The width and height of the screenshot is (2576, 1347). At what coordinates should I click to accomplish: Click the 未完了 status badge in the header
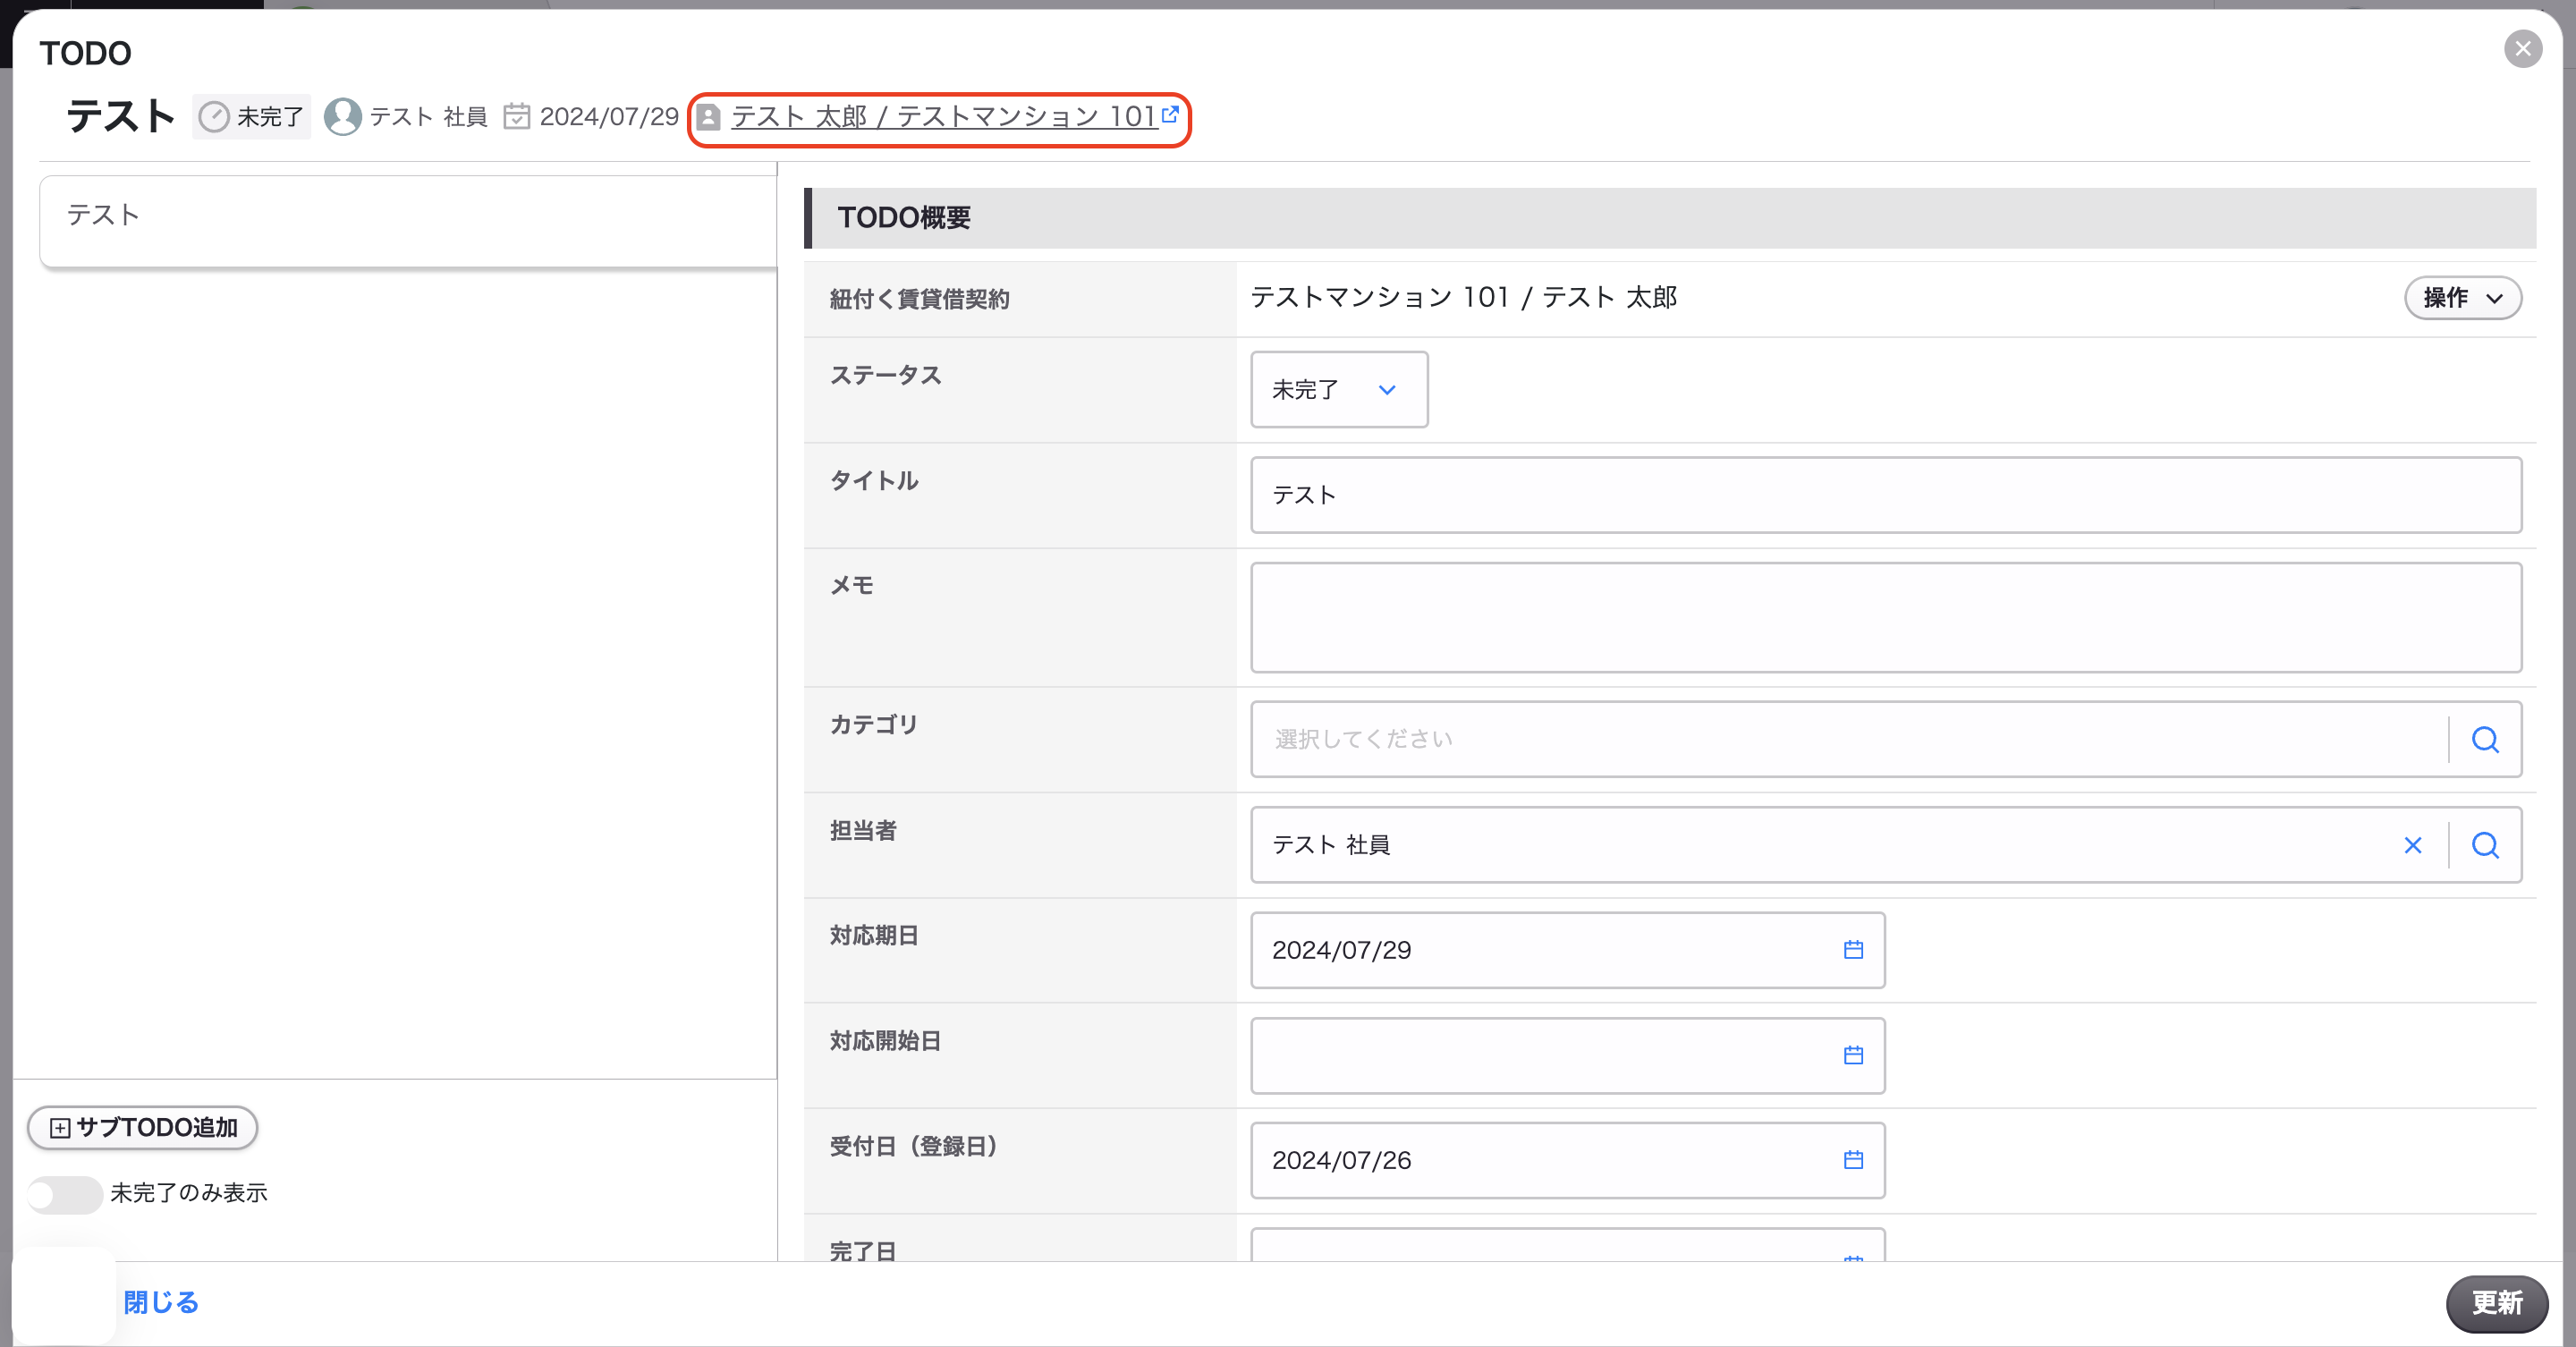click(x=252, y=117)
